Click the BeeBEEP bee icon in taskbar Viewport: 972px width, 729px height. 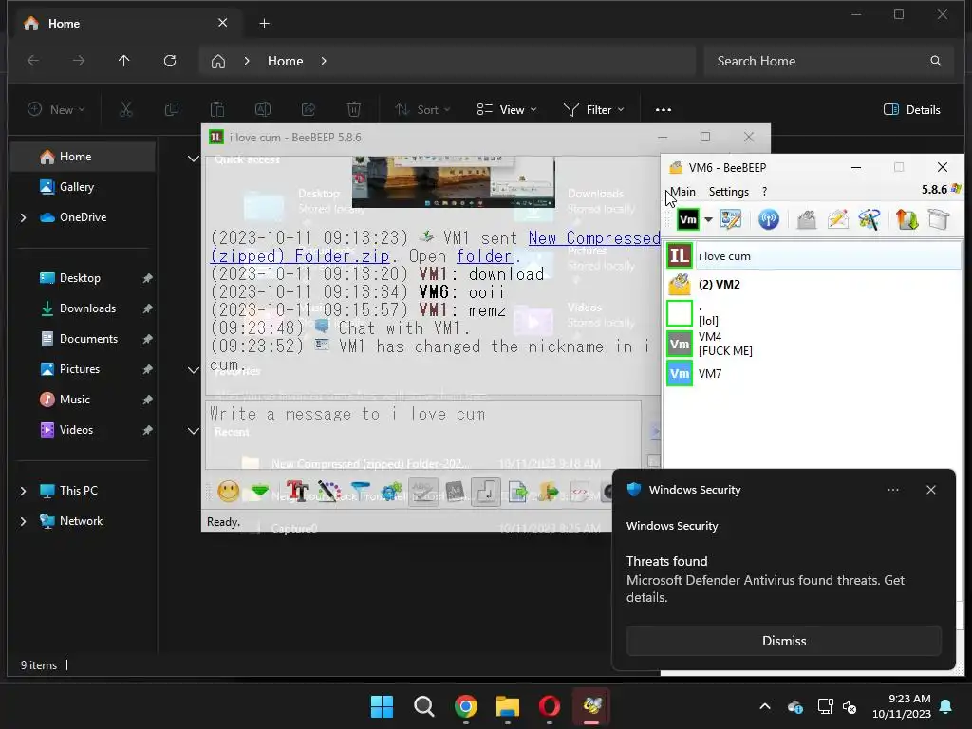point(591,706)
